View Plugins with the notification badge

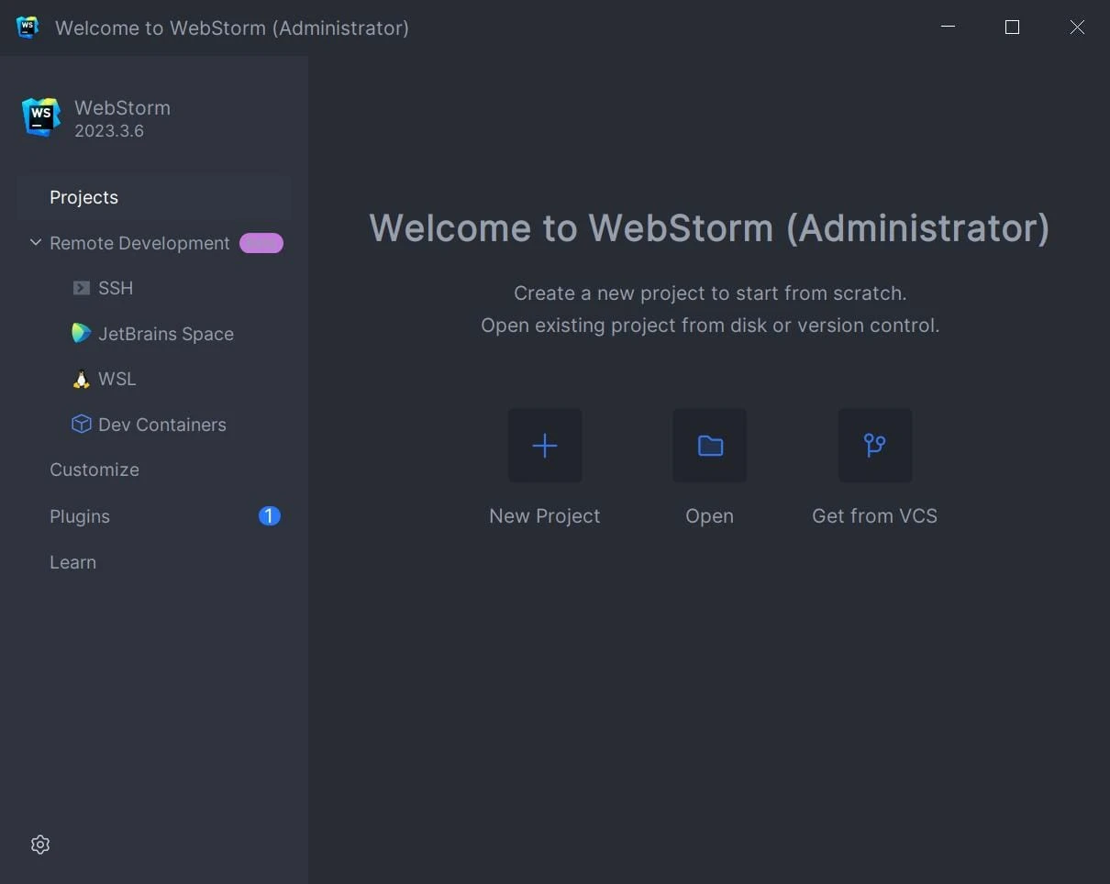[79, 516]
